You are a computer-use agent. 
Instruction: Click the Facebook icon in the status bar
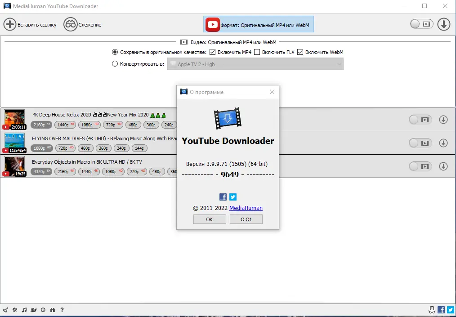tap(441, 310)
